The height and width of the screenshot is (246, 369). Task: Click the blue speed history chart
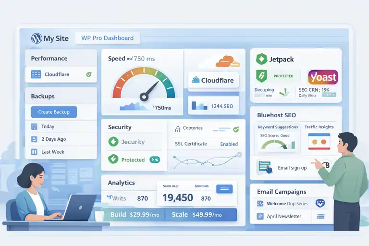tap(134, 106)
